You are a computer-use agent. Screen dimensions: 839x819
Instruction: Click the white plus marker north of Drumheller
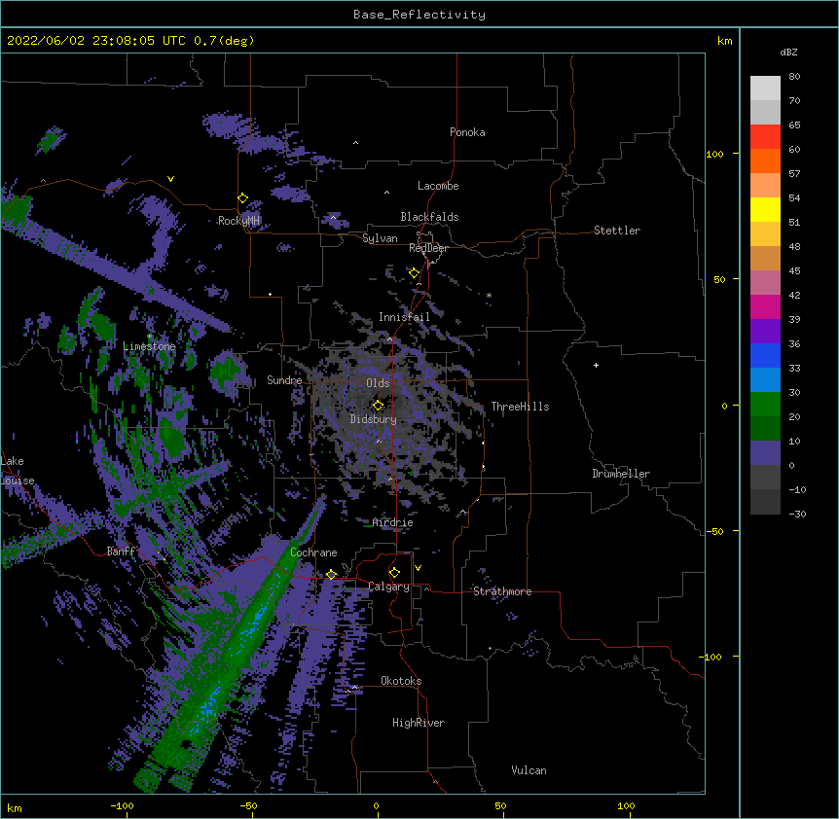(x=596, y=365)
